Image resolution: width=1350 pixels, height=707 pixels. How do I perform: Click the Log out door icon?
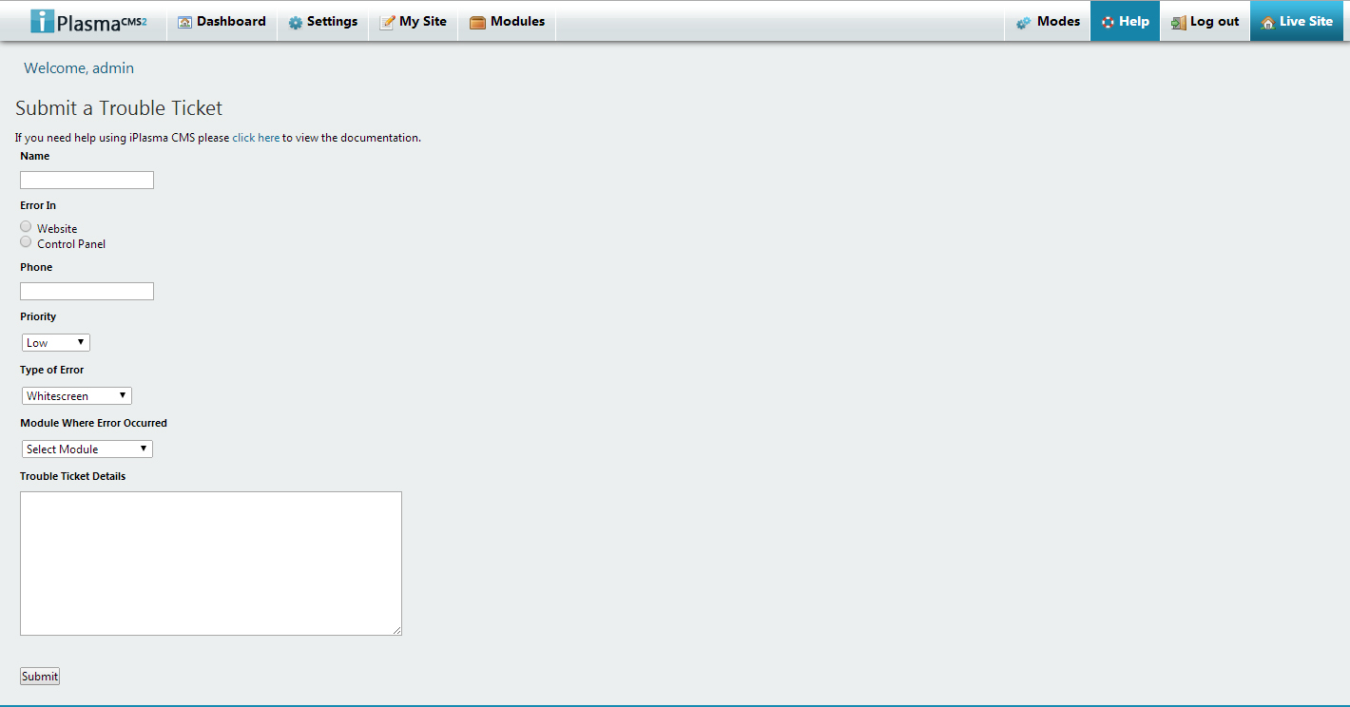pyautogui.click(x=1178, y=22)
